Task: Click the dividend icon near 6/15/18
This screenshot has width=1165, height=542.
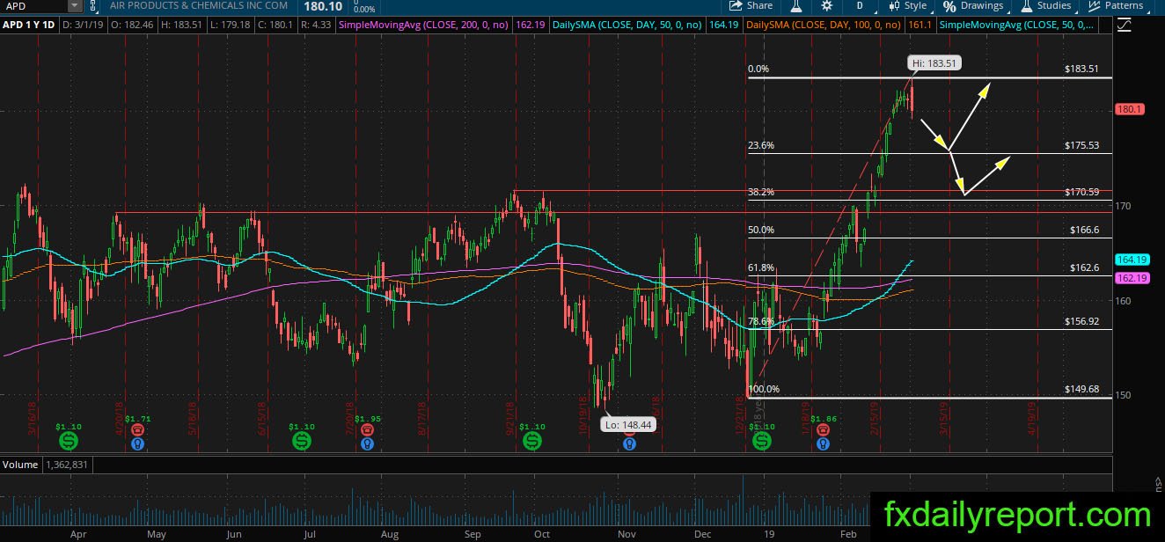Action: click(301, 439)
